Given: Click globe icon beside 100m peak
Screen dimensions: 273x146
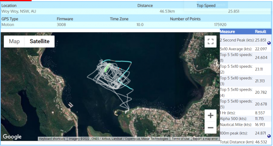Looking at the screenshot, I should click(269, 136).
